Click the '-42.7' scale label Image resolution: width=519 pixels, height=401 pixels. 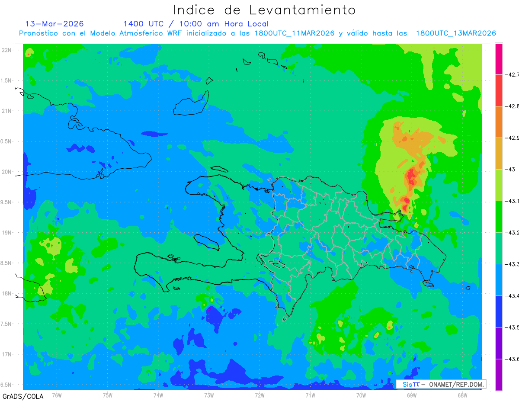click(512, 74)
